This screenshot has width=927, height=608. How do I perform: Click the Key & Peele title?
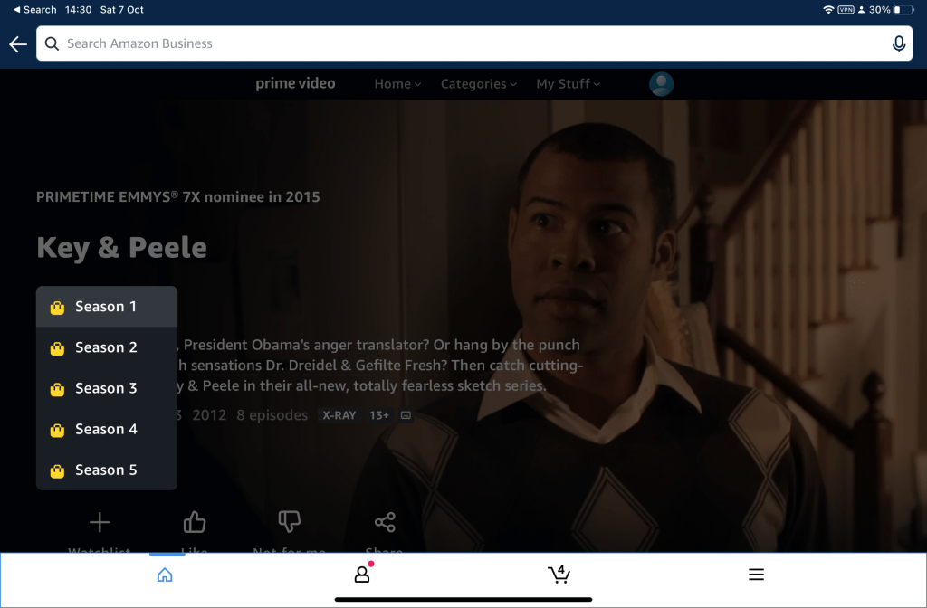coord(122,247)
